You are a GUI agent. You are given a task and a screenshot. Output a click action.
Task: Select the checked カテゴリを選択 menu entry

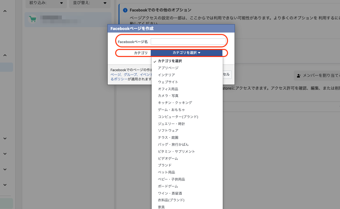(187, 61)
